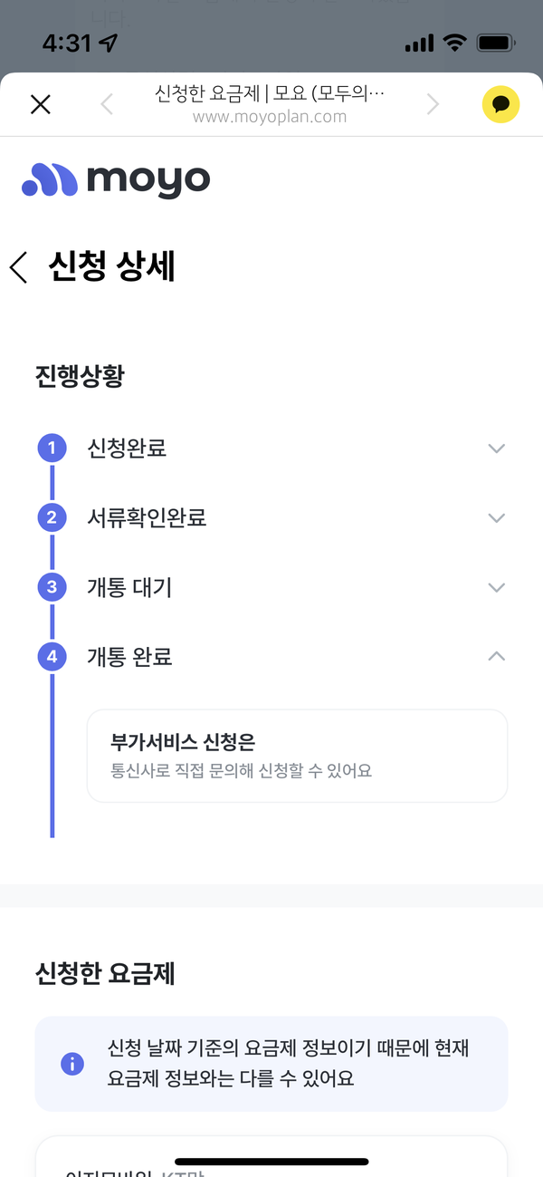Tap the step 2 number circle
This screenshot has height=1177, width=543.
52,518
